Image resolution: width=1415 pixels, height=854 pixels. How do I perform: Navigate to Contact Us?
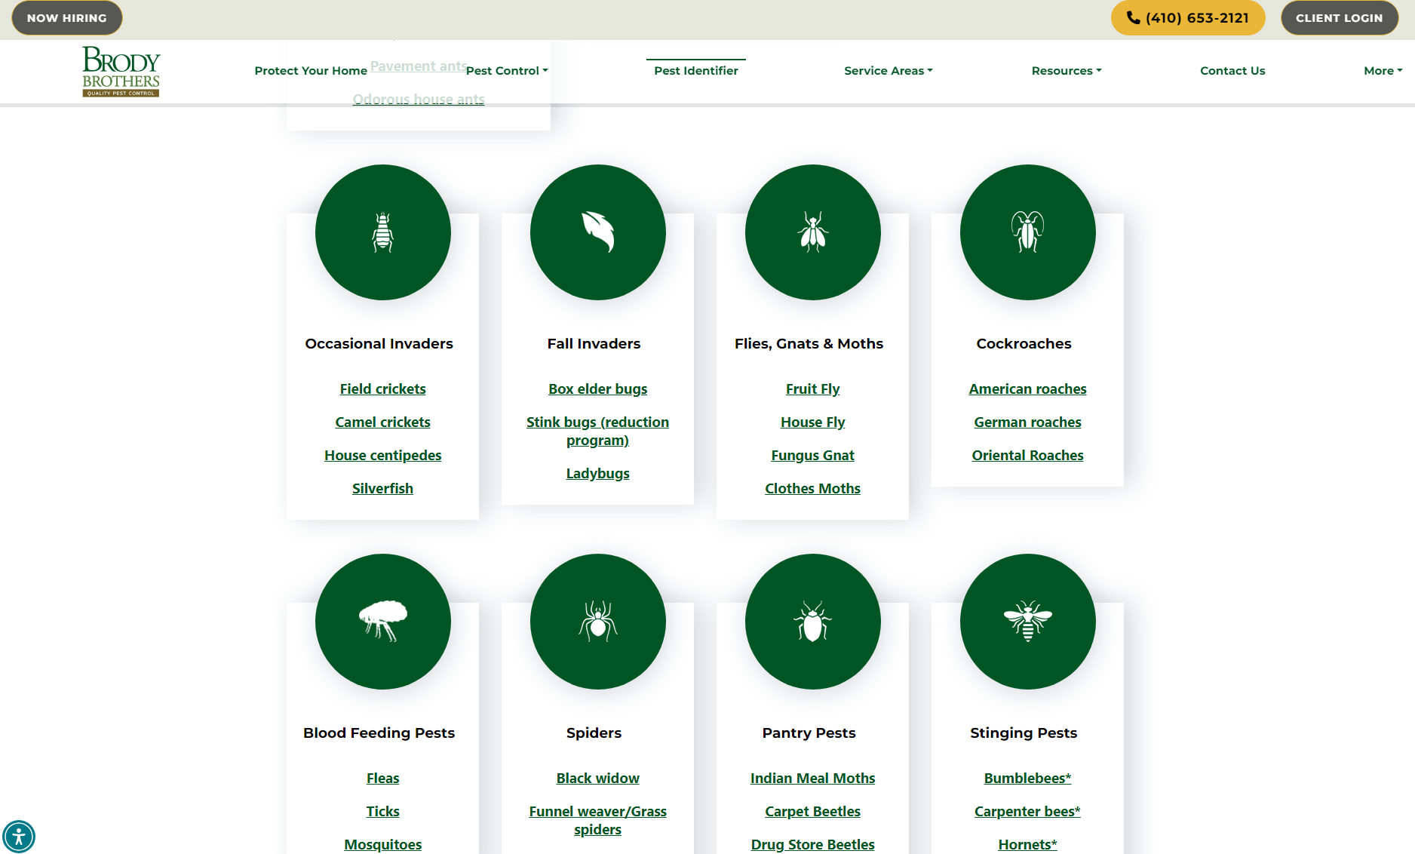(x=1232, y=70)
